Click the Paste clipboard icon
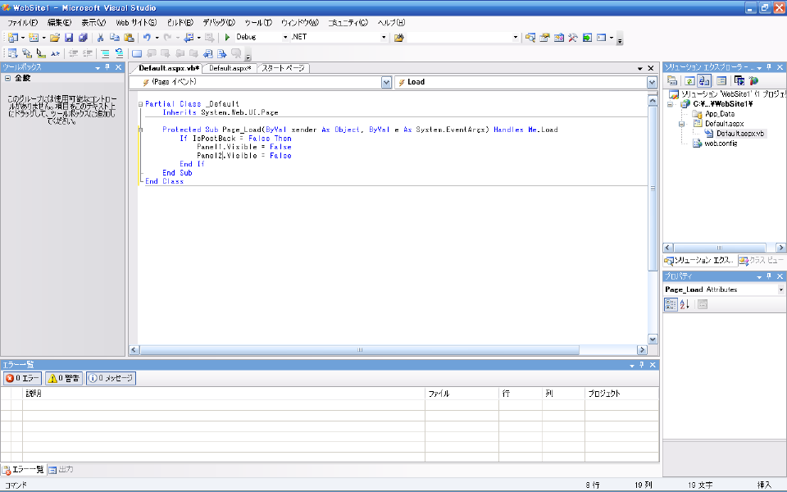787x492 pixels. point(129,38)
